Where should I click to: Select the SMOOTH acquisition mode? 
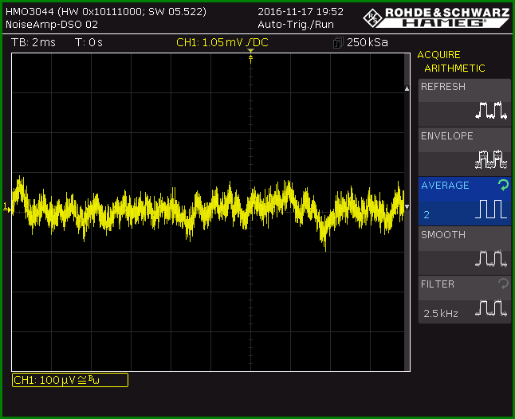(465, 250)
